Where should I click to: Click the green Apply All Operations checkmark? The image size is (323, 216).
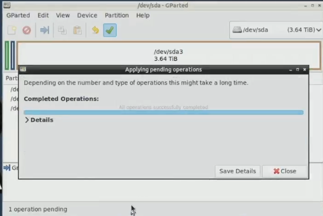(x=110, y=30)
